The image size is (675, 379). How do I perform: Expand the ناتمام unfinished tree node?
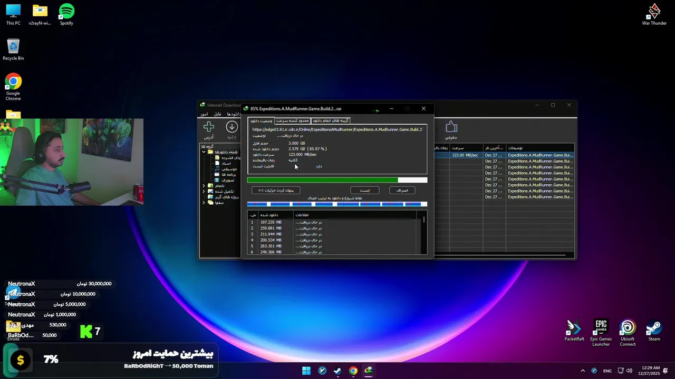[x=204, y=186]
